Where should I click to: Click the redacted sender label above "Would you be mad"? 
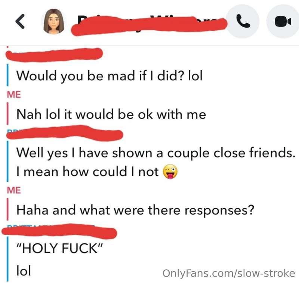coord(54,55)
